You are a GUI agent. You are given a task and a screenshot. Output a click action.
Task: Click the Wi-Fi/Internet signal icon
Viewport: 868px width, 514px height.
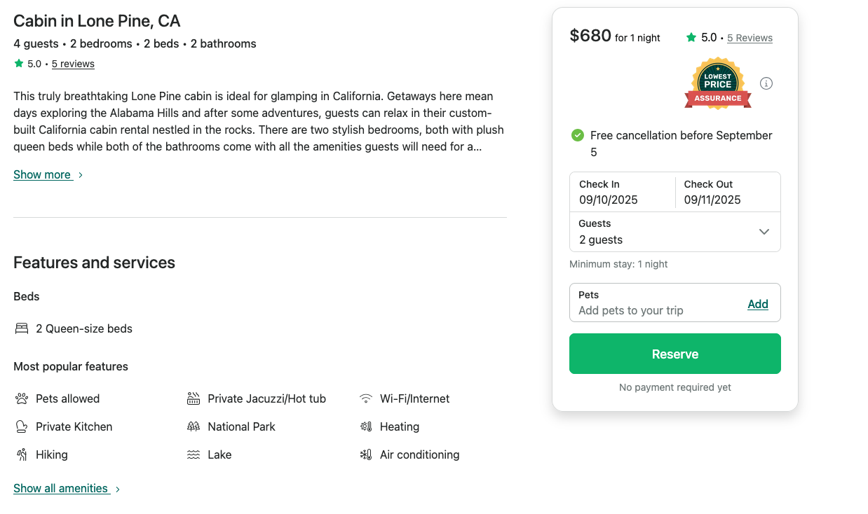tap(365, 398)
